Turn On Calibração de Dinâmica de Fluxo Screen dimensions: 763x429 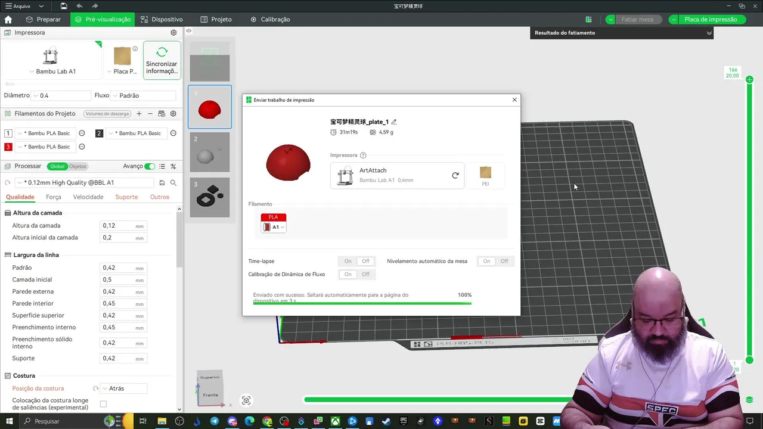(348, 274)
